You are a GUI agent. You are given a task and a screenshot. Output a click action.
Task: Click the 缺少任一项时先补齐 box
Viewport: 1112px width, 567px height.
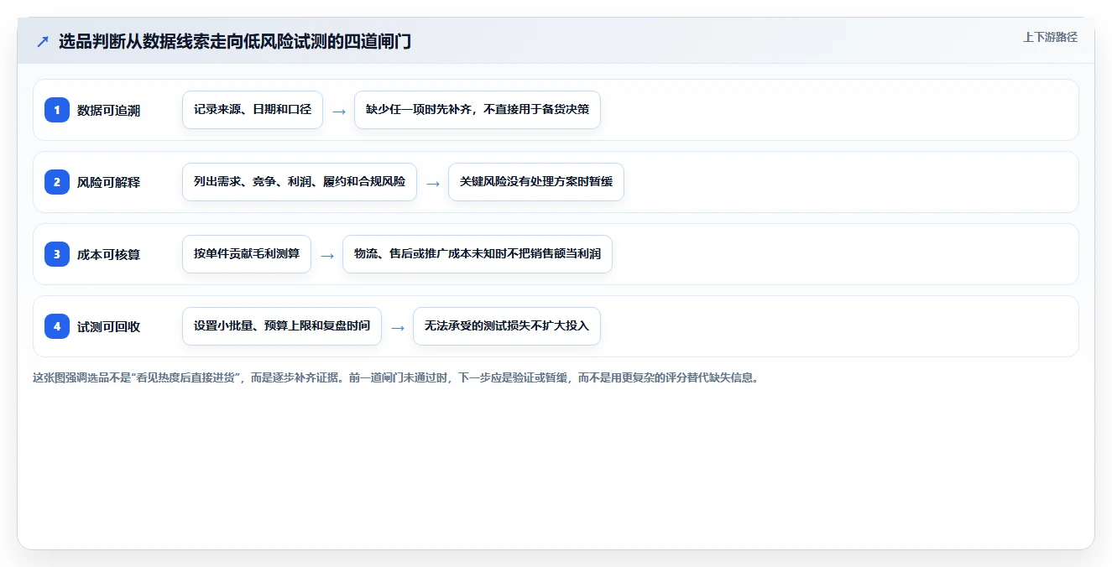click(x=478, y=110)
